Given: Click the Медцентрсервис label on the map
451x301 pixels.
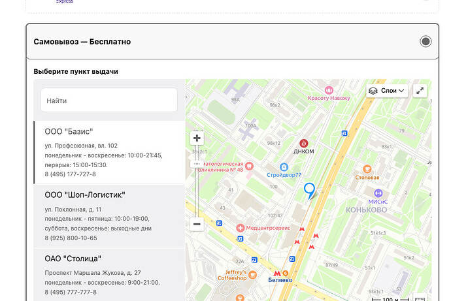Looking at the screenshot, I should click(x=268, y=228).
